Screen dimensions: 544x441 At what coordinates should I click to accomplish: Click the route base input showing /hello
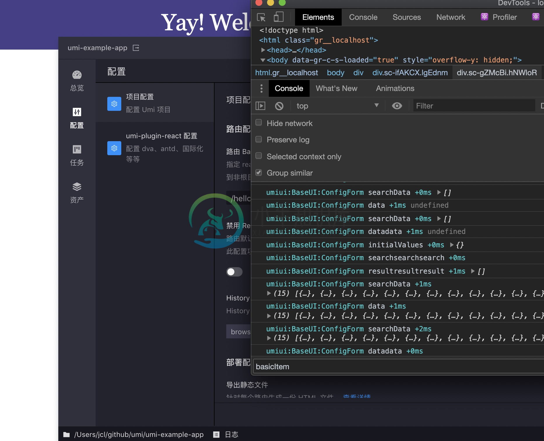[238, 198]
